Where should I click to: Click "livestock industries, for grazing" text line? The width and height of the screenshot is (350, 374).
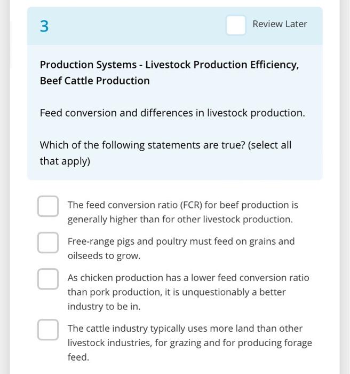pos(189,343)
